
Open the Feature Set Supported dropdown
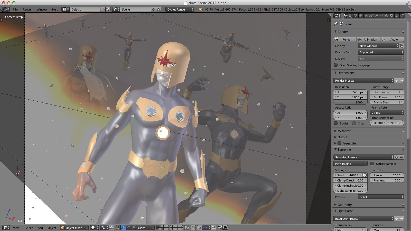tap(381, 52)
